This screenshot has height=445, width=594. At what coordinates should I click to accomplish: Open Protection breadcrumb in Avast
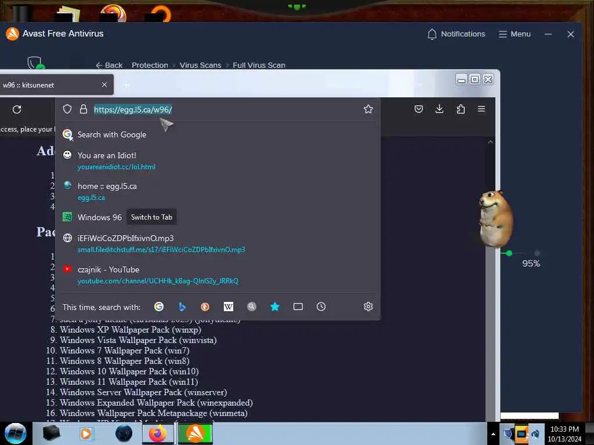point(150,65)
